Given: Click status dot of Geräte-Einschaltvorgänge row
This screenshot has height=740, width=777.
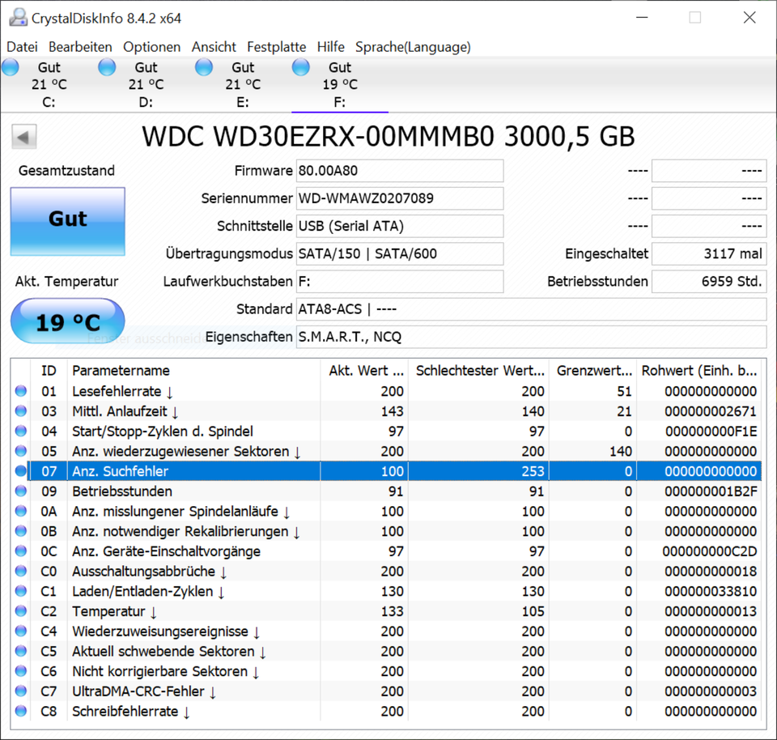Looking at the screenshot, I should tap(21, 551).
